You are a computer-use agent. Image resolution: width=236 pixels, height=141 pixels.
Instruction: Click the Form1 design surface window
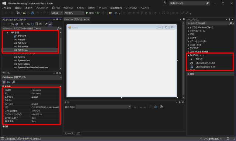[122, 61]
